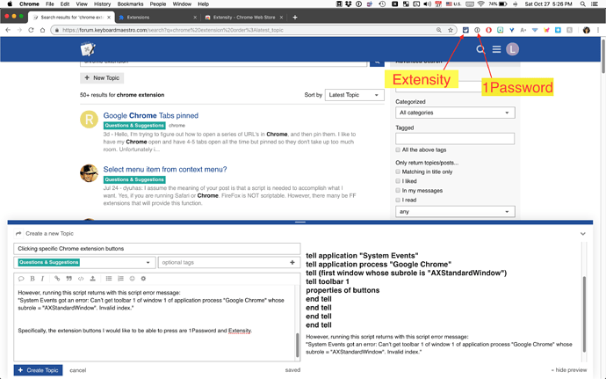This screenshot has height=379, width=606.
Task: Click the Chrome address bar URL
Action: [173, 30]
